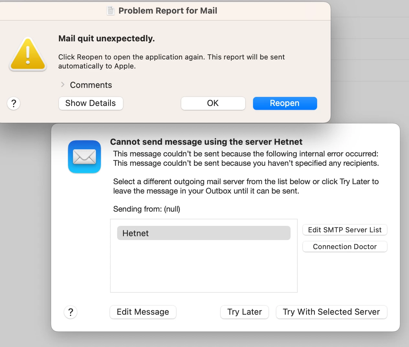Viewport: 409px width, 347px height.
Task: Click 'Sending from: (null)' text
Action: point(147,209)
